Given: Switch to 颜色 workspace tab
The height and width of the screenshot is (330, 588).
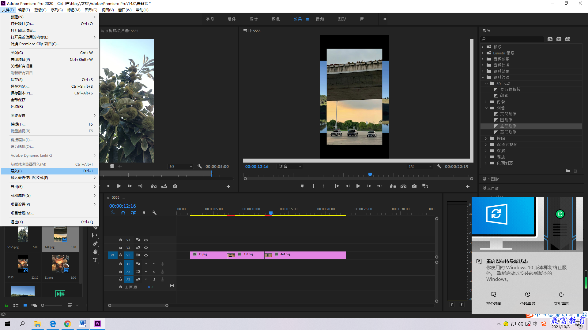Looking at the screenshot, I should 276,19.
